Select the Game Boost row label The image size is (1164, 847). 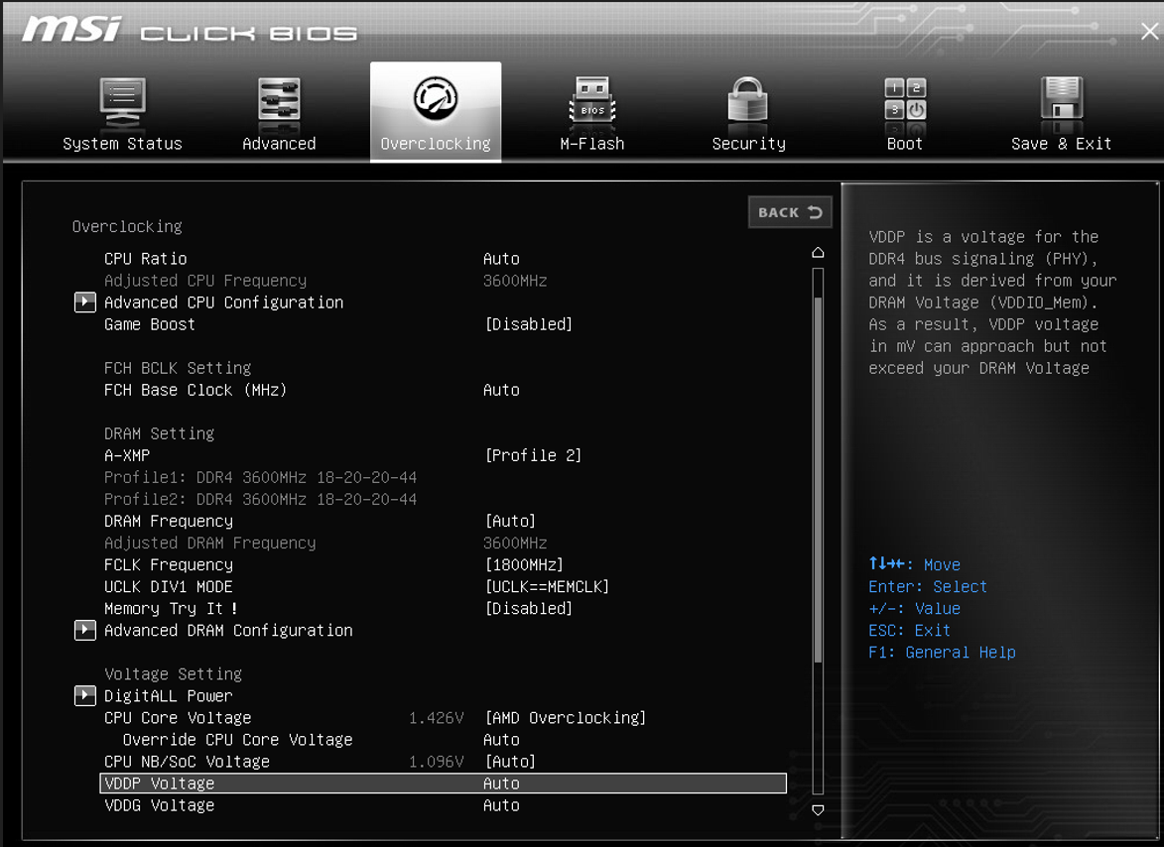[149, 324]
